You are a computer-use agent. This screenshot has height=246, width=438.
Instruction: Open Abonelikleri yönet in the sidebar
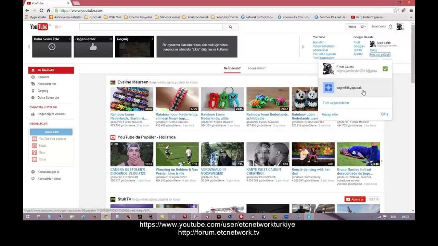coord(49,179)
